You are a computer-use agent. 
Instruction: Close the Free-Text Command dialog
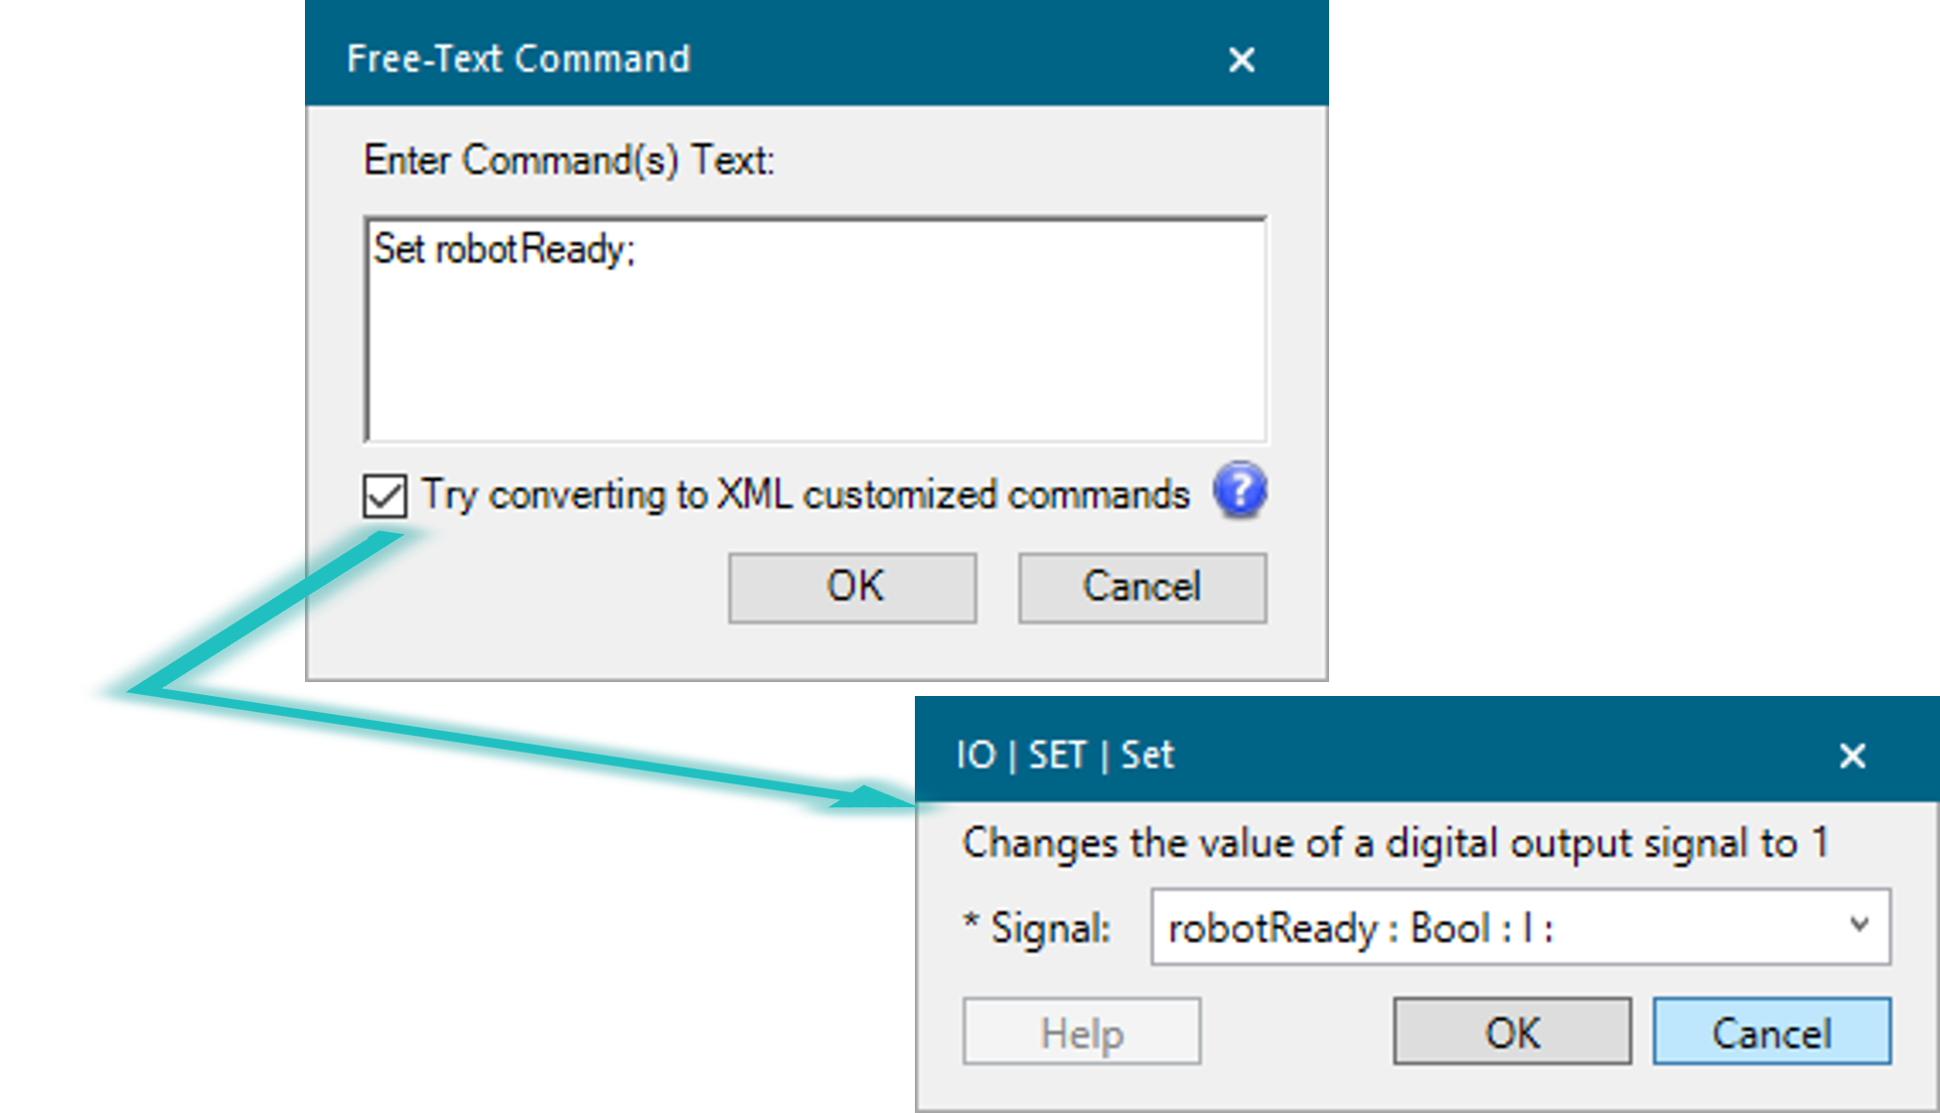click(1241, 60)
